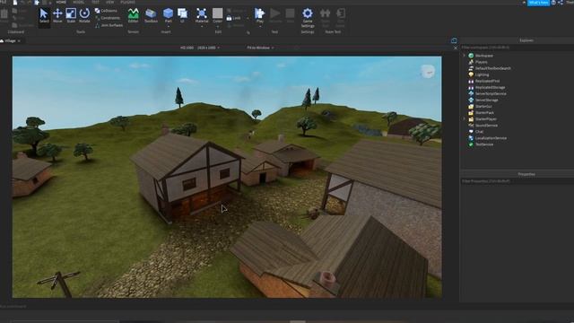Open the Part dropdown arrow
The image size is (574, 323).
click(169, 26)
